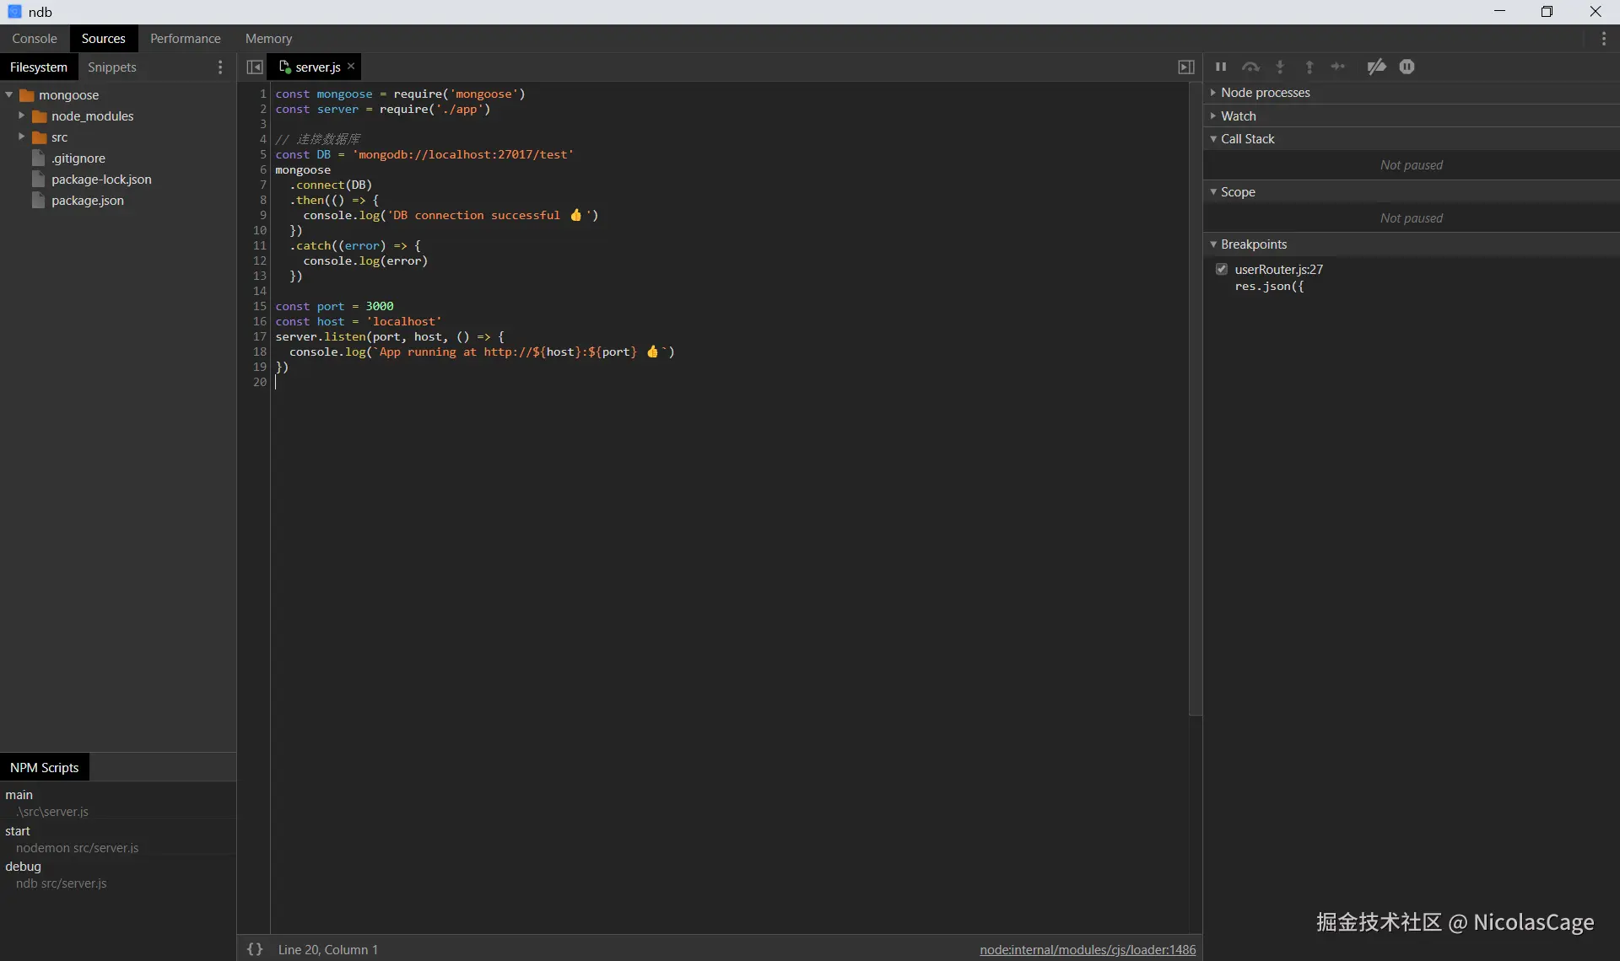Screen dimensions: 1620x961
Task: Click Step out of function icon
Action: pyautogui.click(x=1309, y=67)
